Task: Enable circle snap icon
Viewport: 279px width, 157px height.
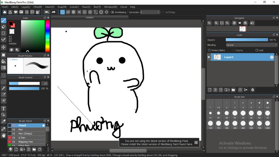Action: coord(90,12)
